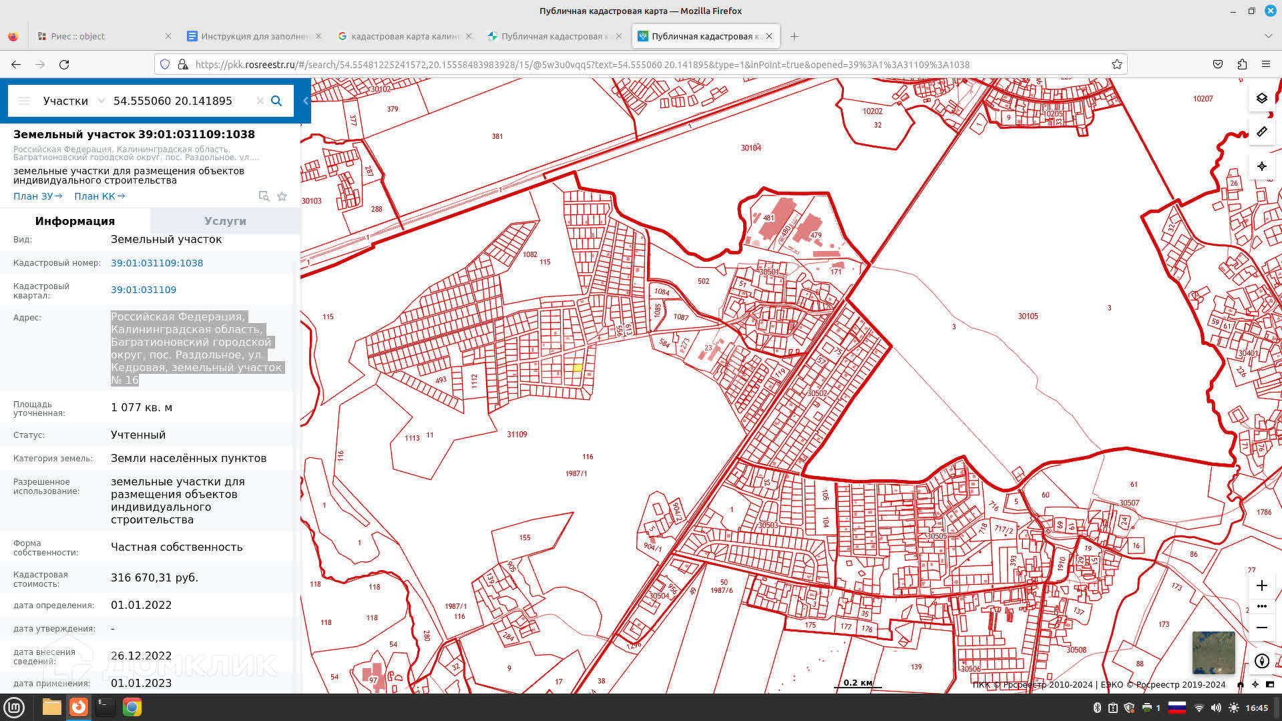Collapse the left information panel
1282x721 pixels.
pos(305,101)
